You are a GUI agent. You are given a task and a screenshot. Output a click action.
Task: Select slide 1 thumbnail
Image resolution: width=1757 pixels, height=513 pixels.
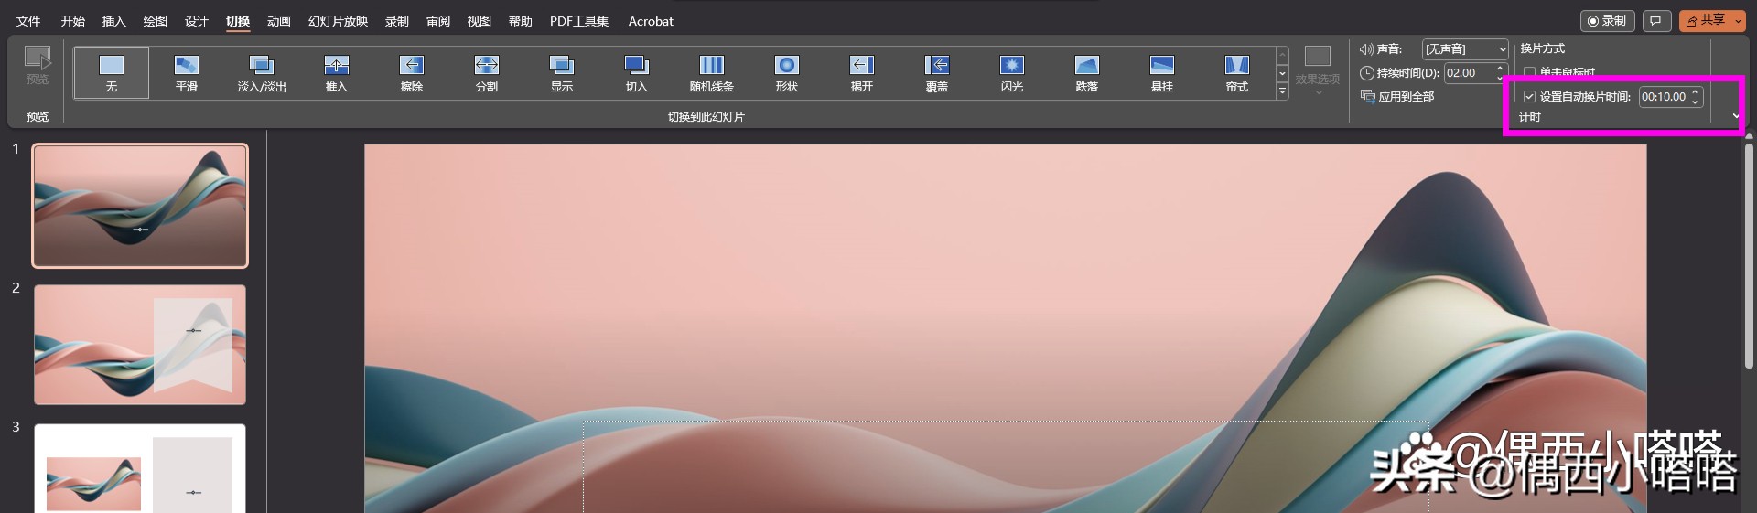click(x=140, y=206)
